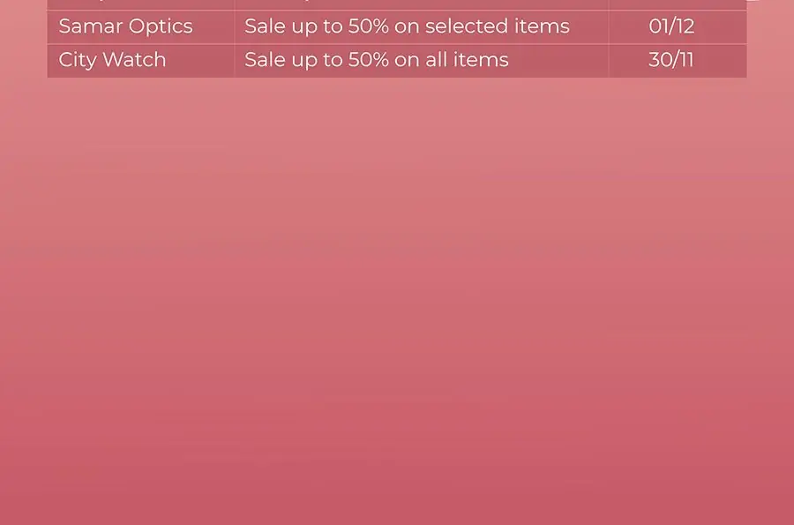Click the word "Optics" in the table
This screenshot has height=525, width=794.
160,26
